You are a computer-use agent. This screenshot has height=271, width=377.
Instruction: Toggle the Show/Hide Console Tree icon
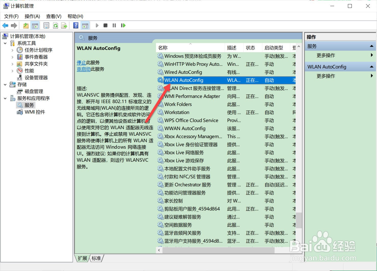tap(35, 26)
